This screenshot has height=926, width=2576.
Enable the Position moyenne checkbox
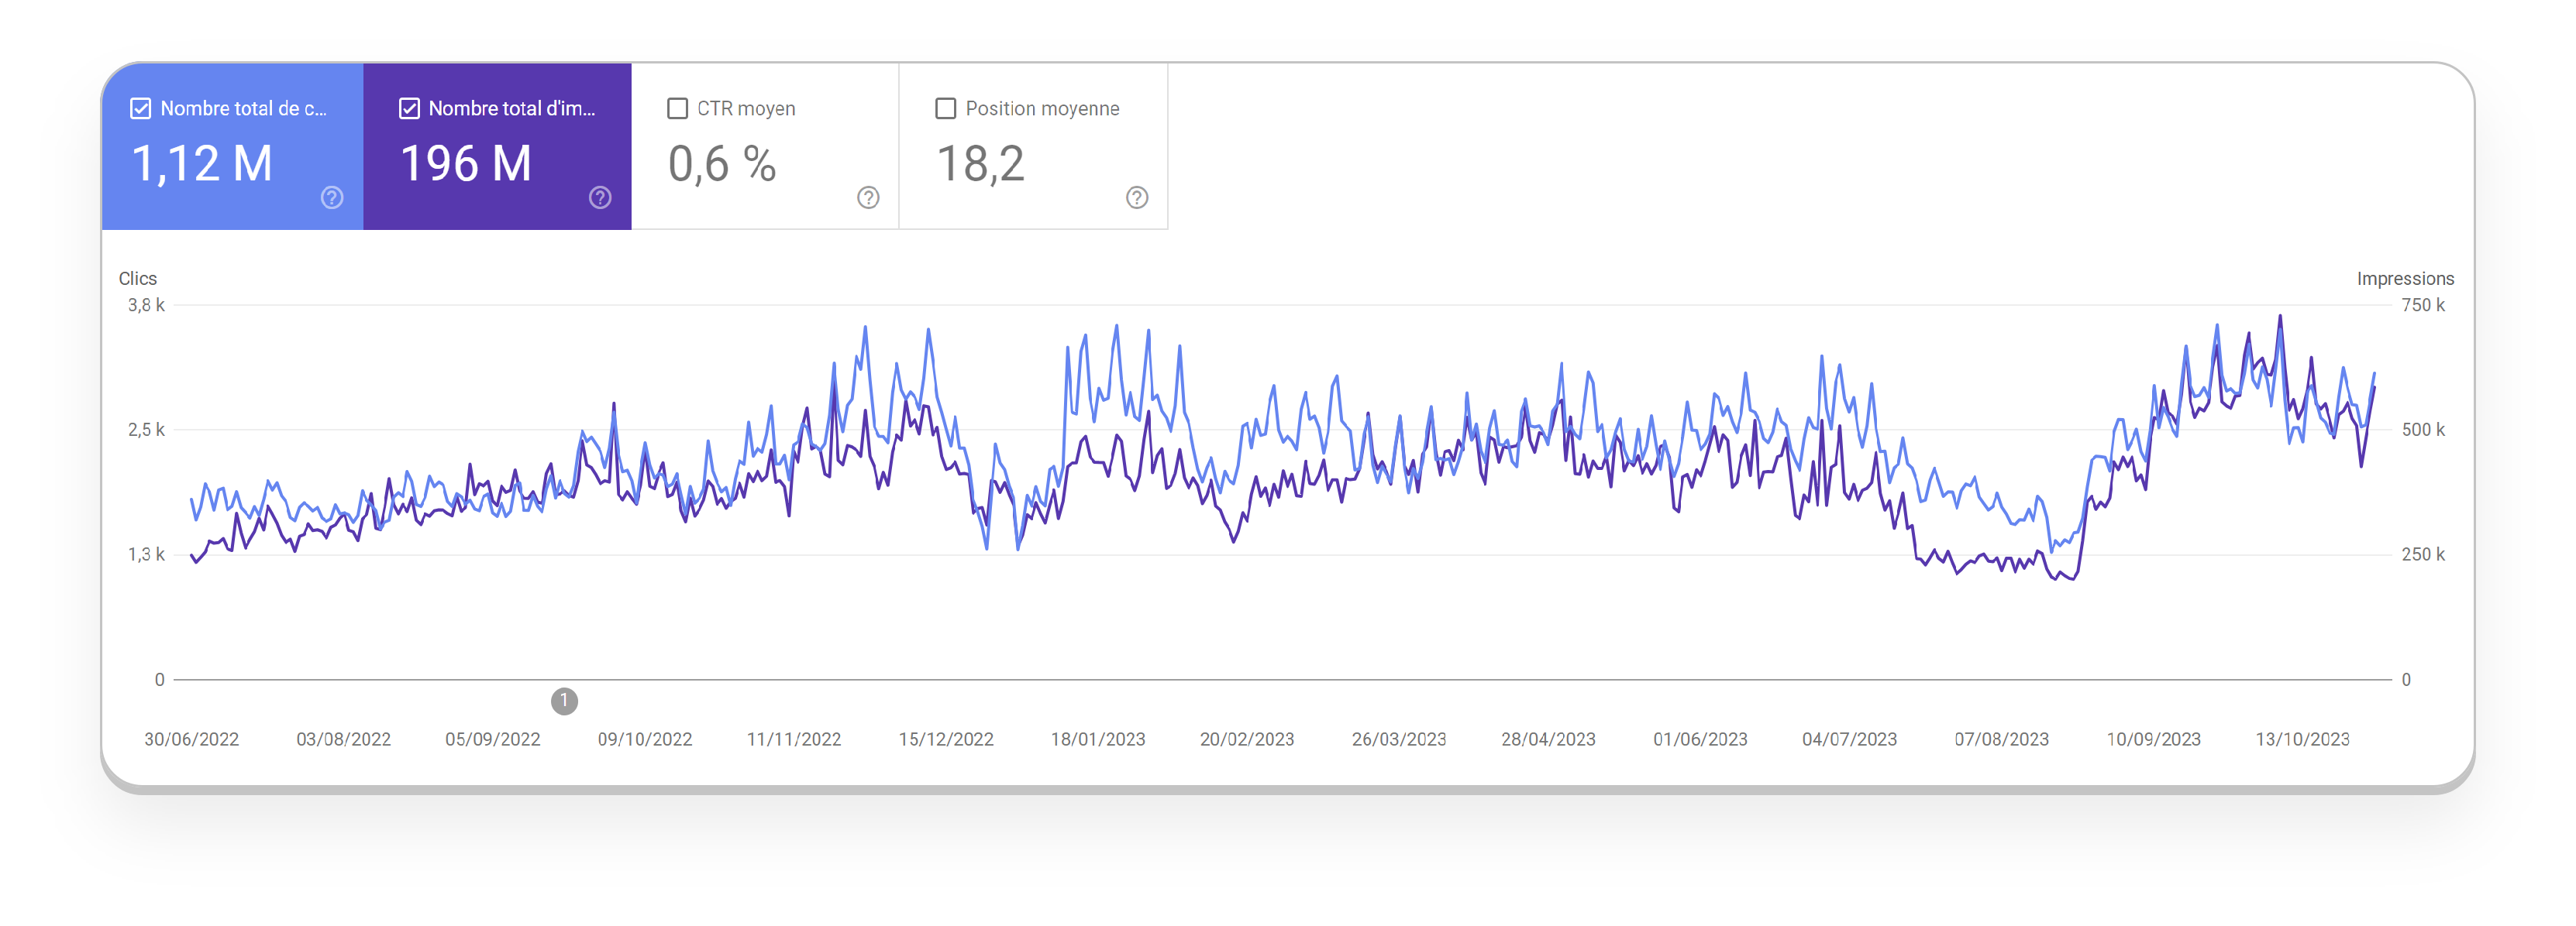(945, 109)
